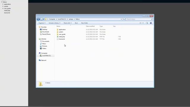Open the Share with menu
The width and height of the screenshot is (190, 107).
[x=67, y=23]
